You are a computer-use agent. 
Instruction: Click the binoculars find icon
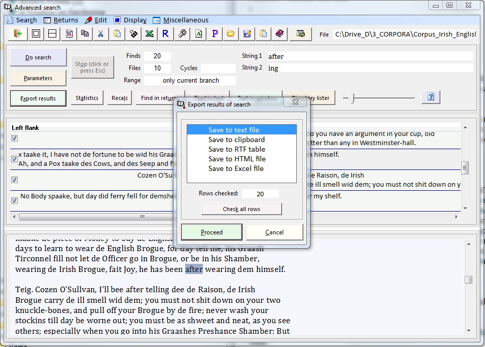[x=133, y=34]
